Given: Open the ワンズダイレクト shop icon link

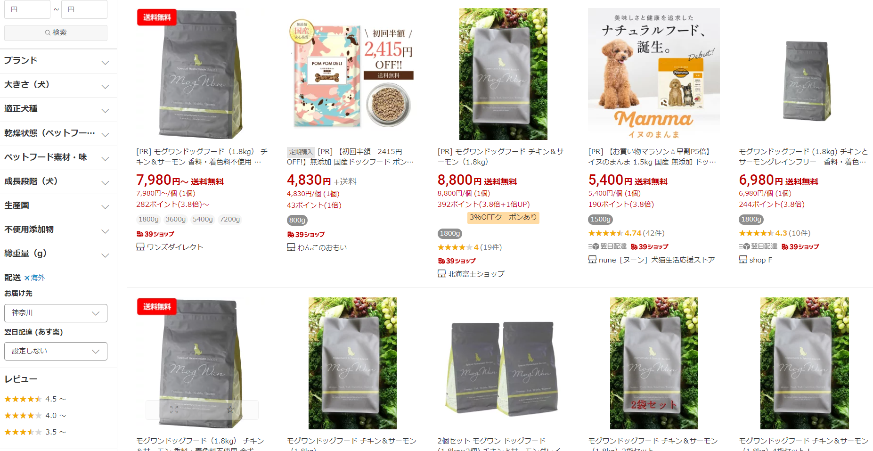Looking at the screenshot, I should coord(140,246).
